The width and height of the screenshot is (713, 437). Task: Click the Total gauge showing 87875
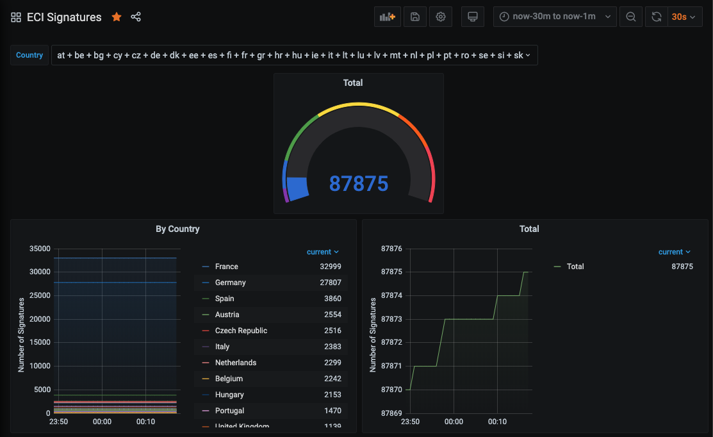pyautogui.click(x=358, y=183)
